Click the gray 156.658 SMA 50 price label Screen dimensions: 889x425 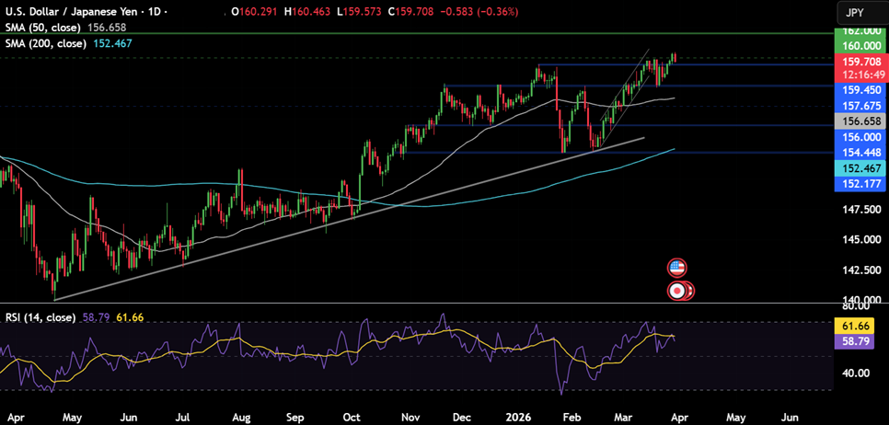tap(860, 121)
